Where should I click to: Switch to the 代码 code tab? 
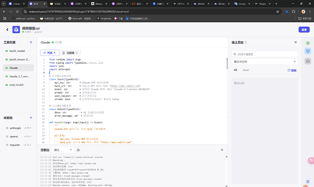50,53
